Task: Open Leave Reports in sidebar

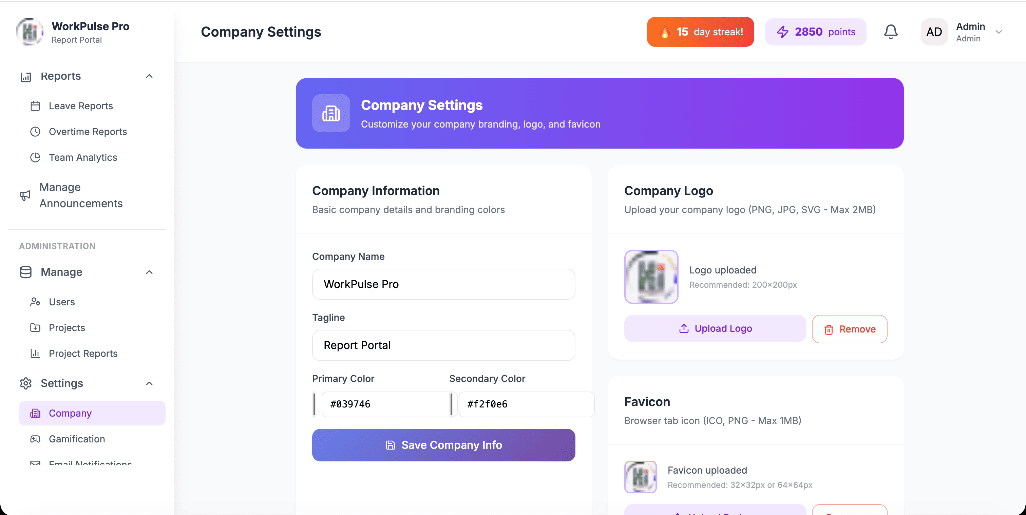Action: pos(80,106)
